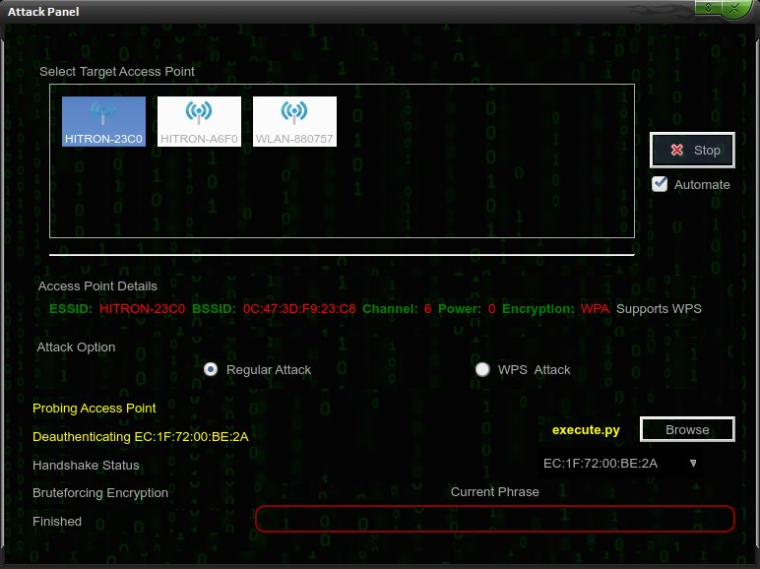The image size is (760, 569).
Task: Click the BSSID value 0C:47:3D:F9:23:C8
Action: coord(299,309)
